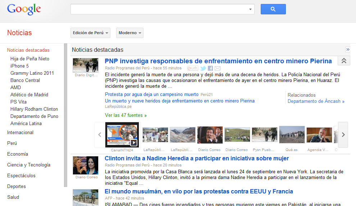The height and width of the screenshot is (206, 356).
Task: Open the first LaRepública protest thumbnail
Action: 155,135
